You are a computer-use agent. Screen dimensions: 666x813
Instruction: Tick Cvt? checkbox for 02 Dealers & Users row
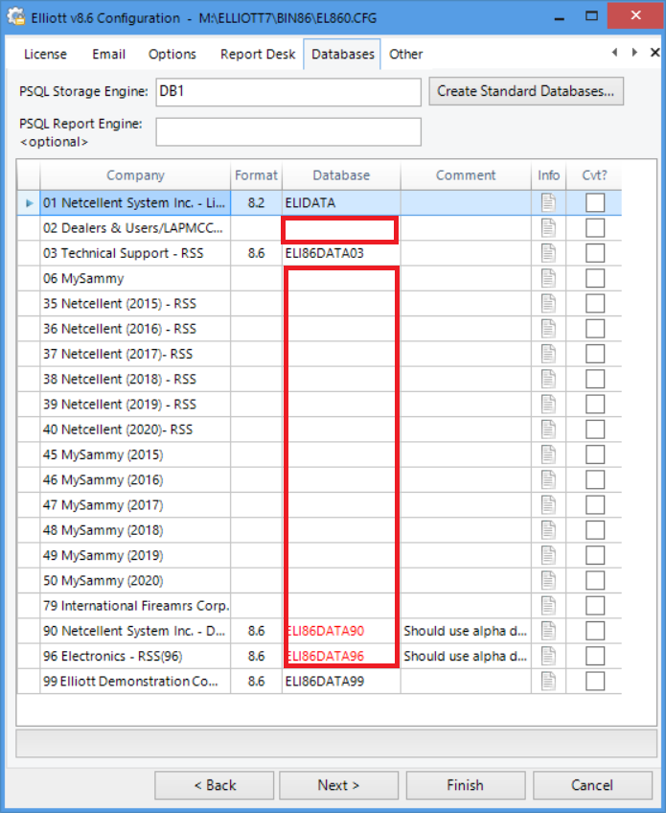point(595,227)
